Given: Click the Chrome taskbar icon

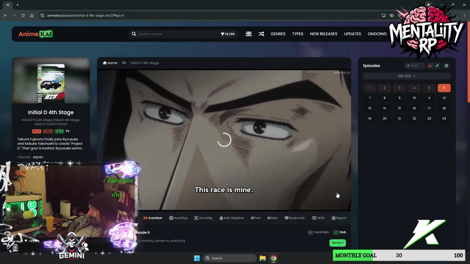Looking at the screenshot, I should click(274, 258).
